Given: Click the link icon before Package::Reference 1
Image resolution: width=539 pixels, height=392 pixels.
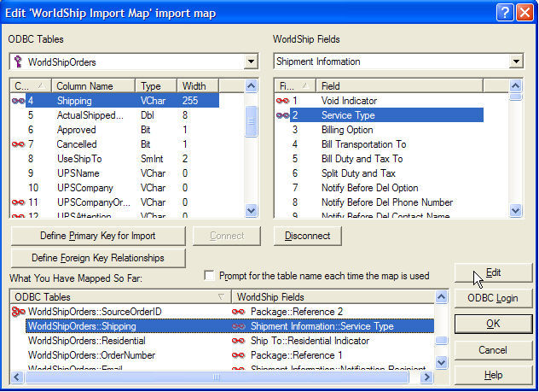Looking at the screenshot, I should [x=238, y=355].
